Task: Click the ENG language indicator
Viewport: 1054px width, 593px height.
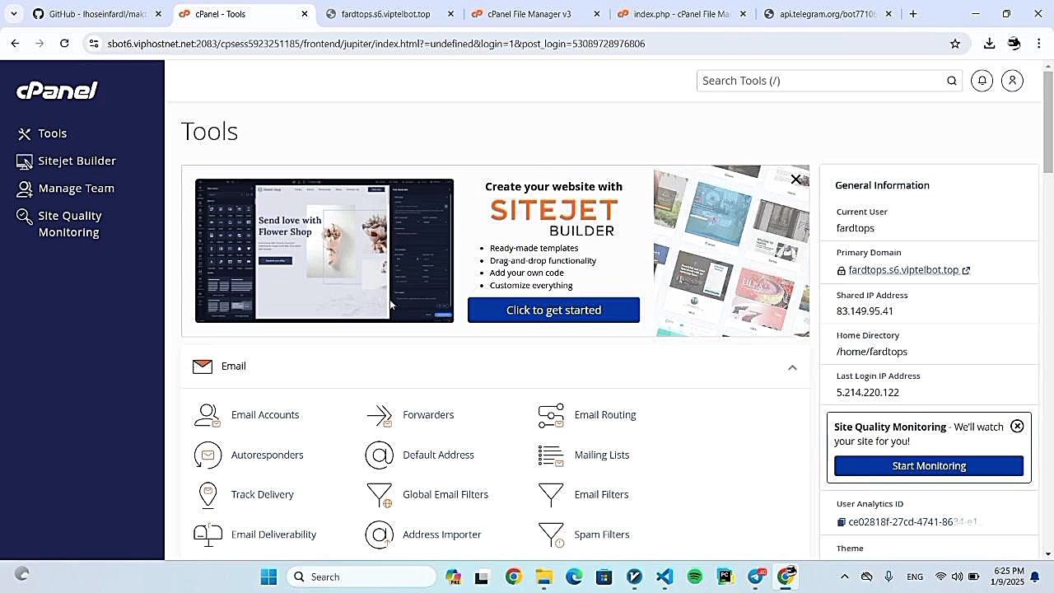Action: [x=915, y=577]
